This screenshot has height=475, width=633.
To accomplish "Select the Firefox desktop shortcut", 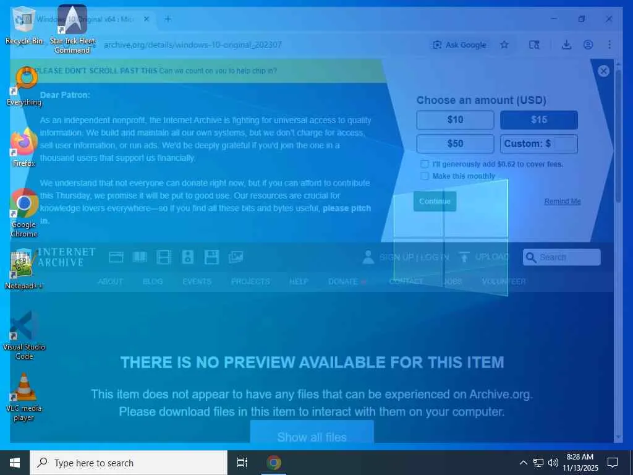I will tap(24, 147).
